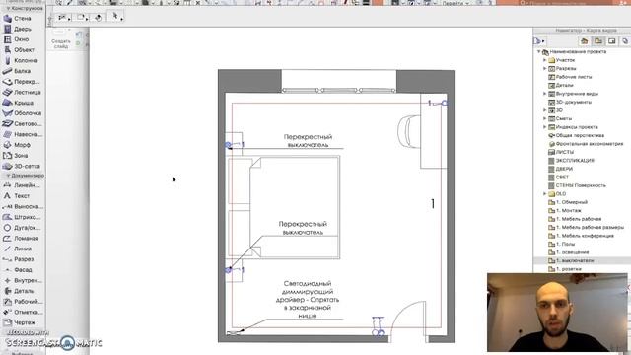Viewport: 631px width, 355px height.
Task: Select the Отметка... (Level Dimension) tool
Action: [x=22, y=312]
